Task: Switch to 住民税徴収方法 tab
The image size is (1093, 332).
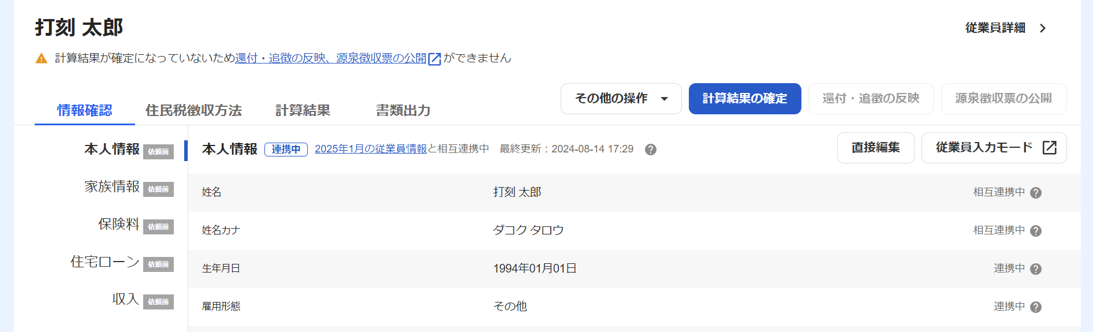Action: 193,110
